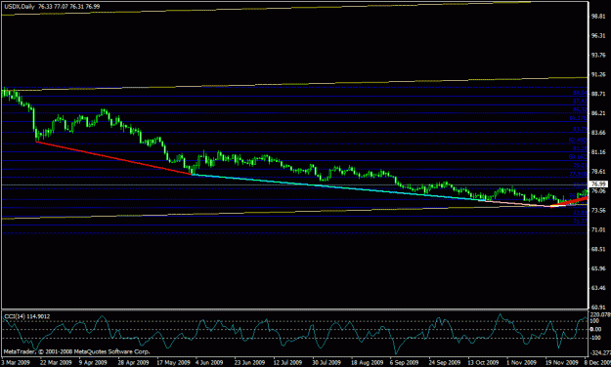Select the 6 Sep 2009 date label
This screenshot has width=611, height=367.
tap(404, 362)
